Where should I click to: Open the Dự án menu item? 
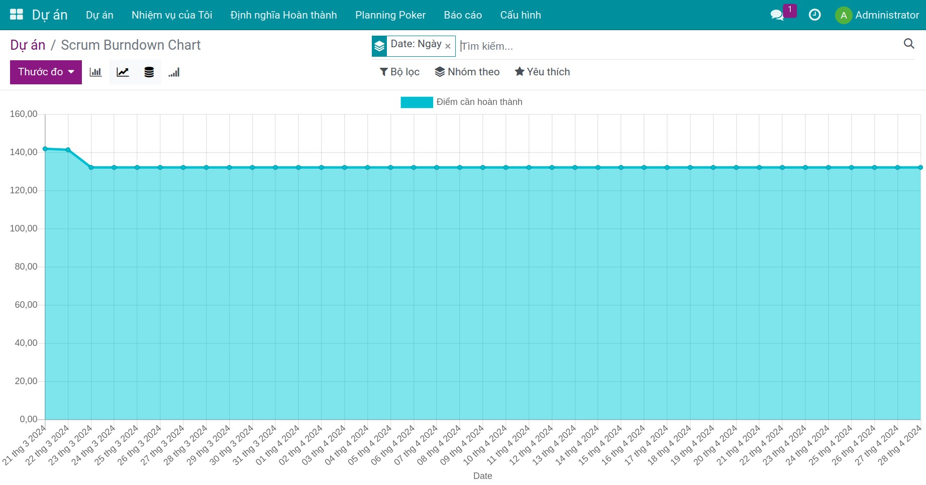pyautogui.click(x=99, y=15)
